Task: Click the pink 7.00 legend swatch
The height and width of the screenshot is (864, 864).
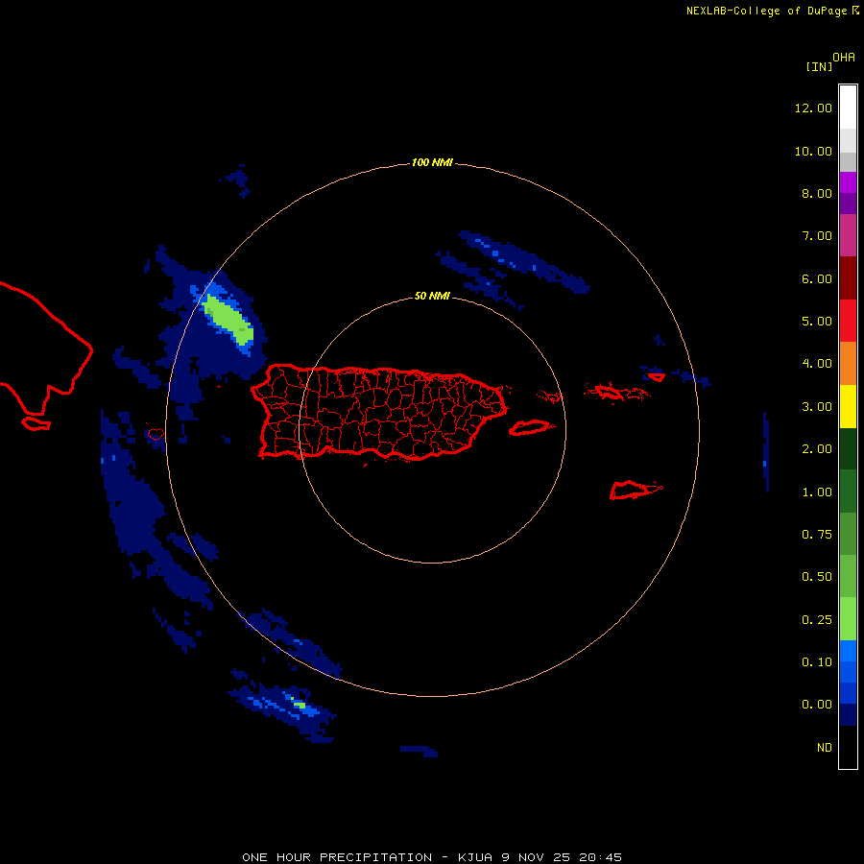Action: [x=848, y=235]
